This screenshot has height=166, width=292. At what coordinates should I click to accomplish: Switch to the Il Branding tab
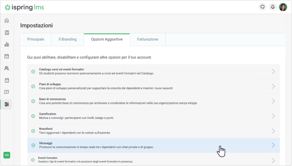click(x=68, y=40)
